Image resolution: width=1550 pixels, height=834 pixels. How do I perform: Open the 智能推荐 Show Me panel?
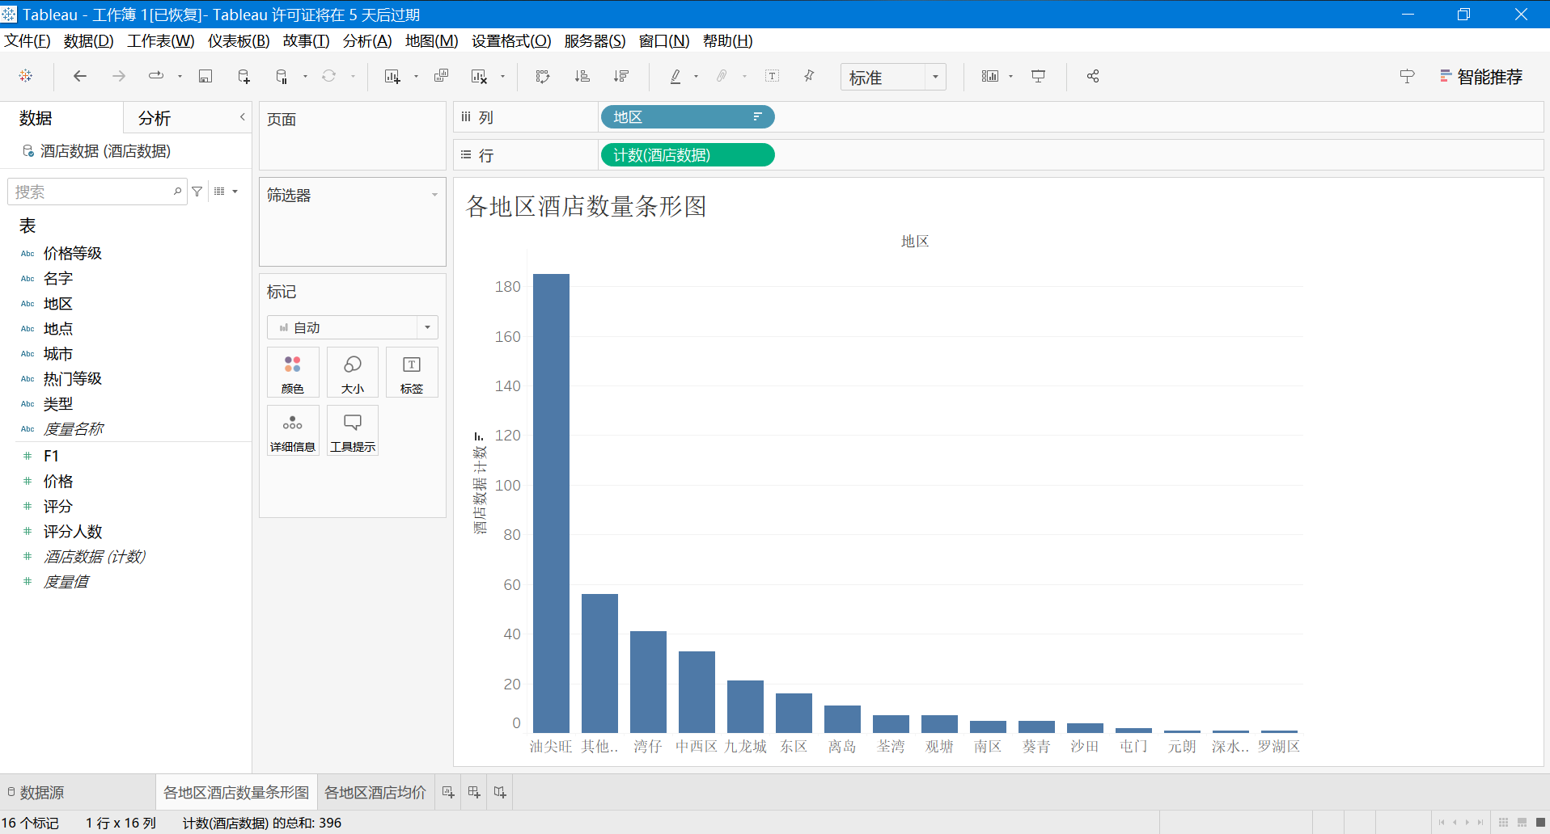tap(1482, 77)
